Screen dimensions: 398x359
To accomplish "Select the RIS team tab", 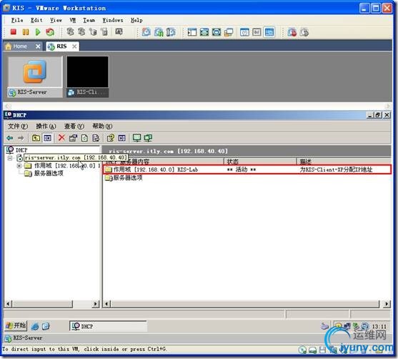I will (x=61, y=46).
